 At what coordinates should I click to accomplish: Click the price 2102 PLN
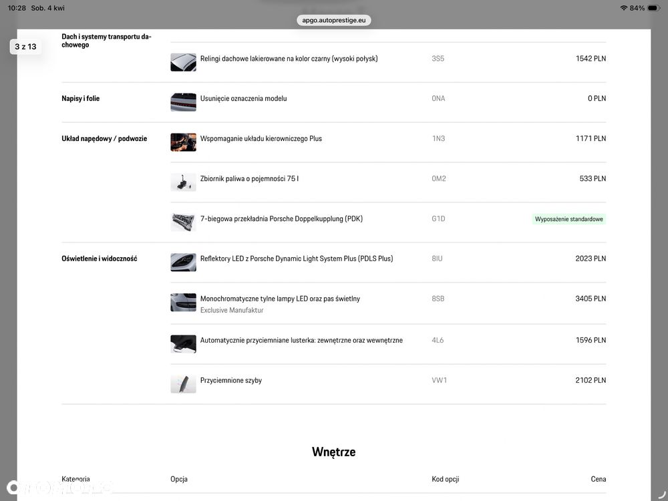click(591, 381)
